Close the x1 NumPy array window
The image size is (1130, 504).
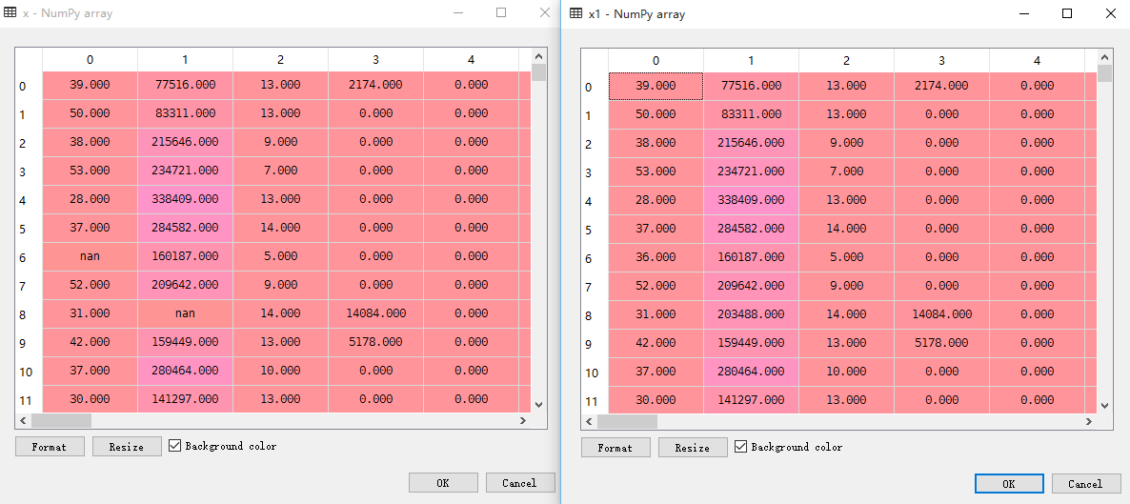point(1110,13)
